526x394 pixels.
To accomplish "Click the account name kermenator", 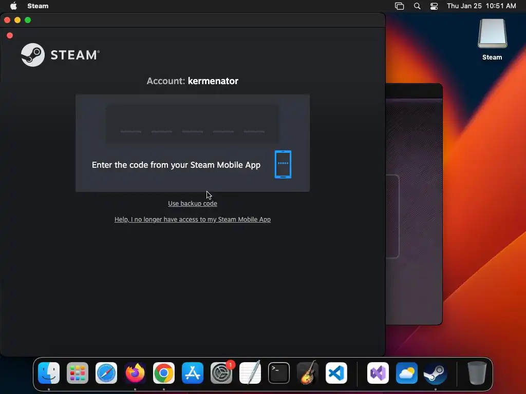I will pos(213,81).
